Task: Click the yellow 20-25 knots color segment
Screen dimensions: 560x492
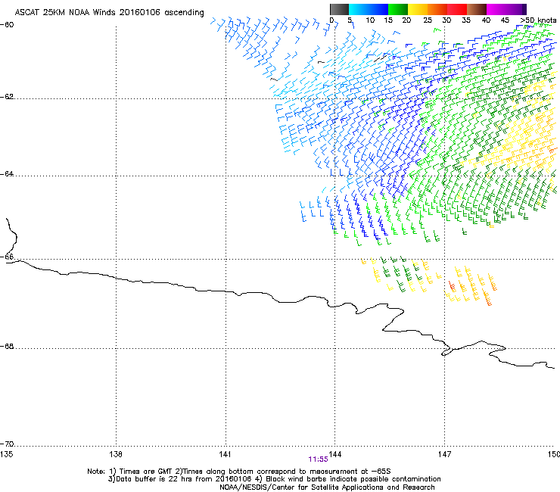Action: tap(418, 9)
